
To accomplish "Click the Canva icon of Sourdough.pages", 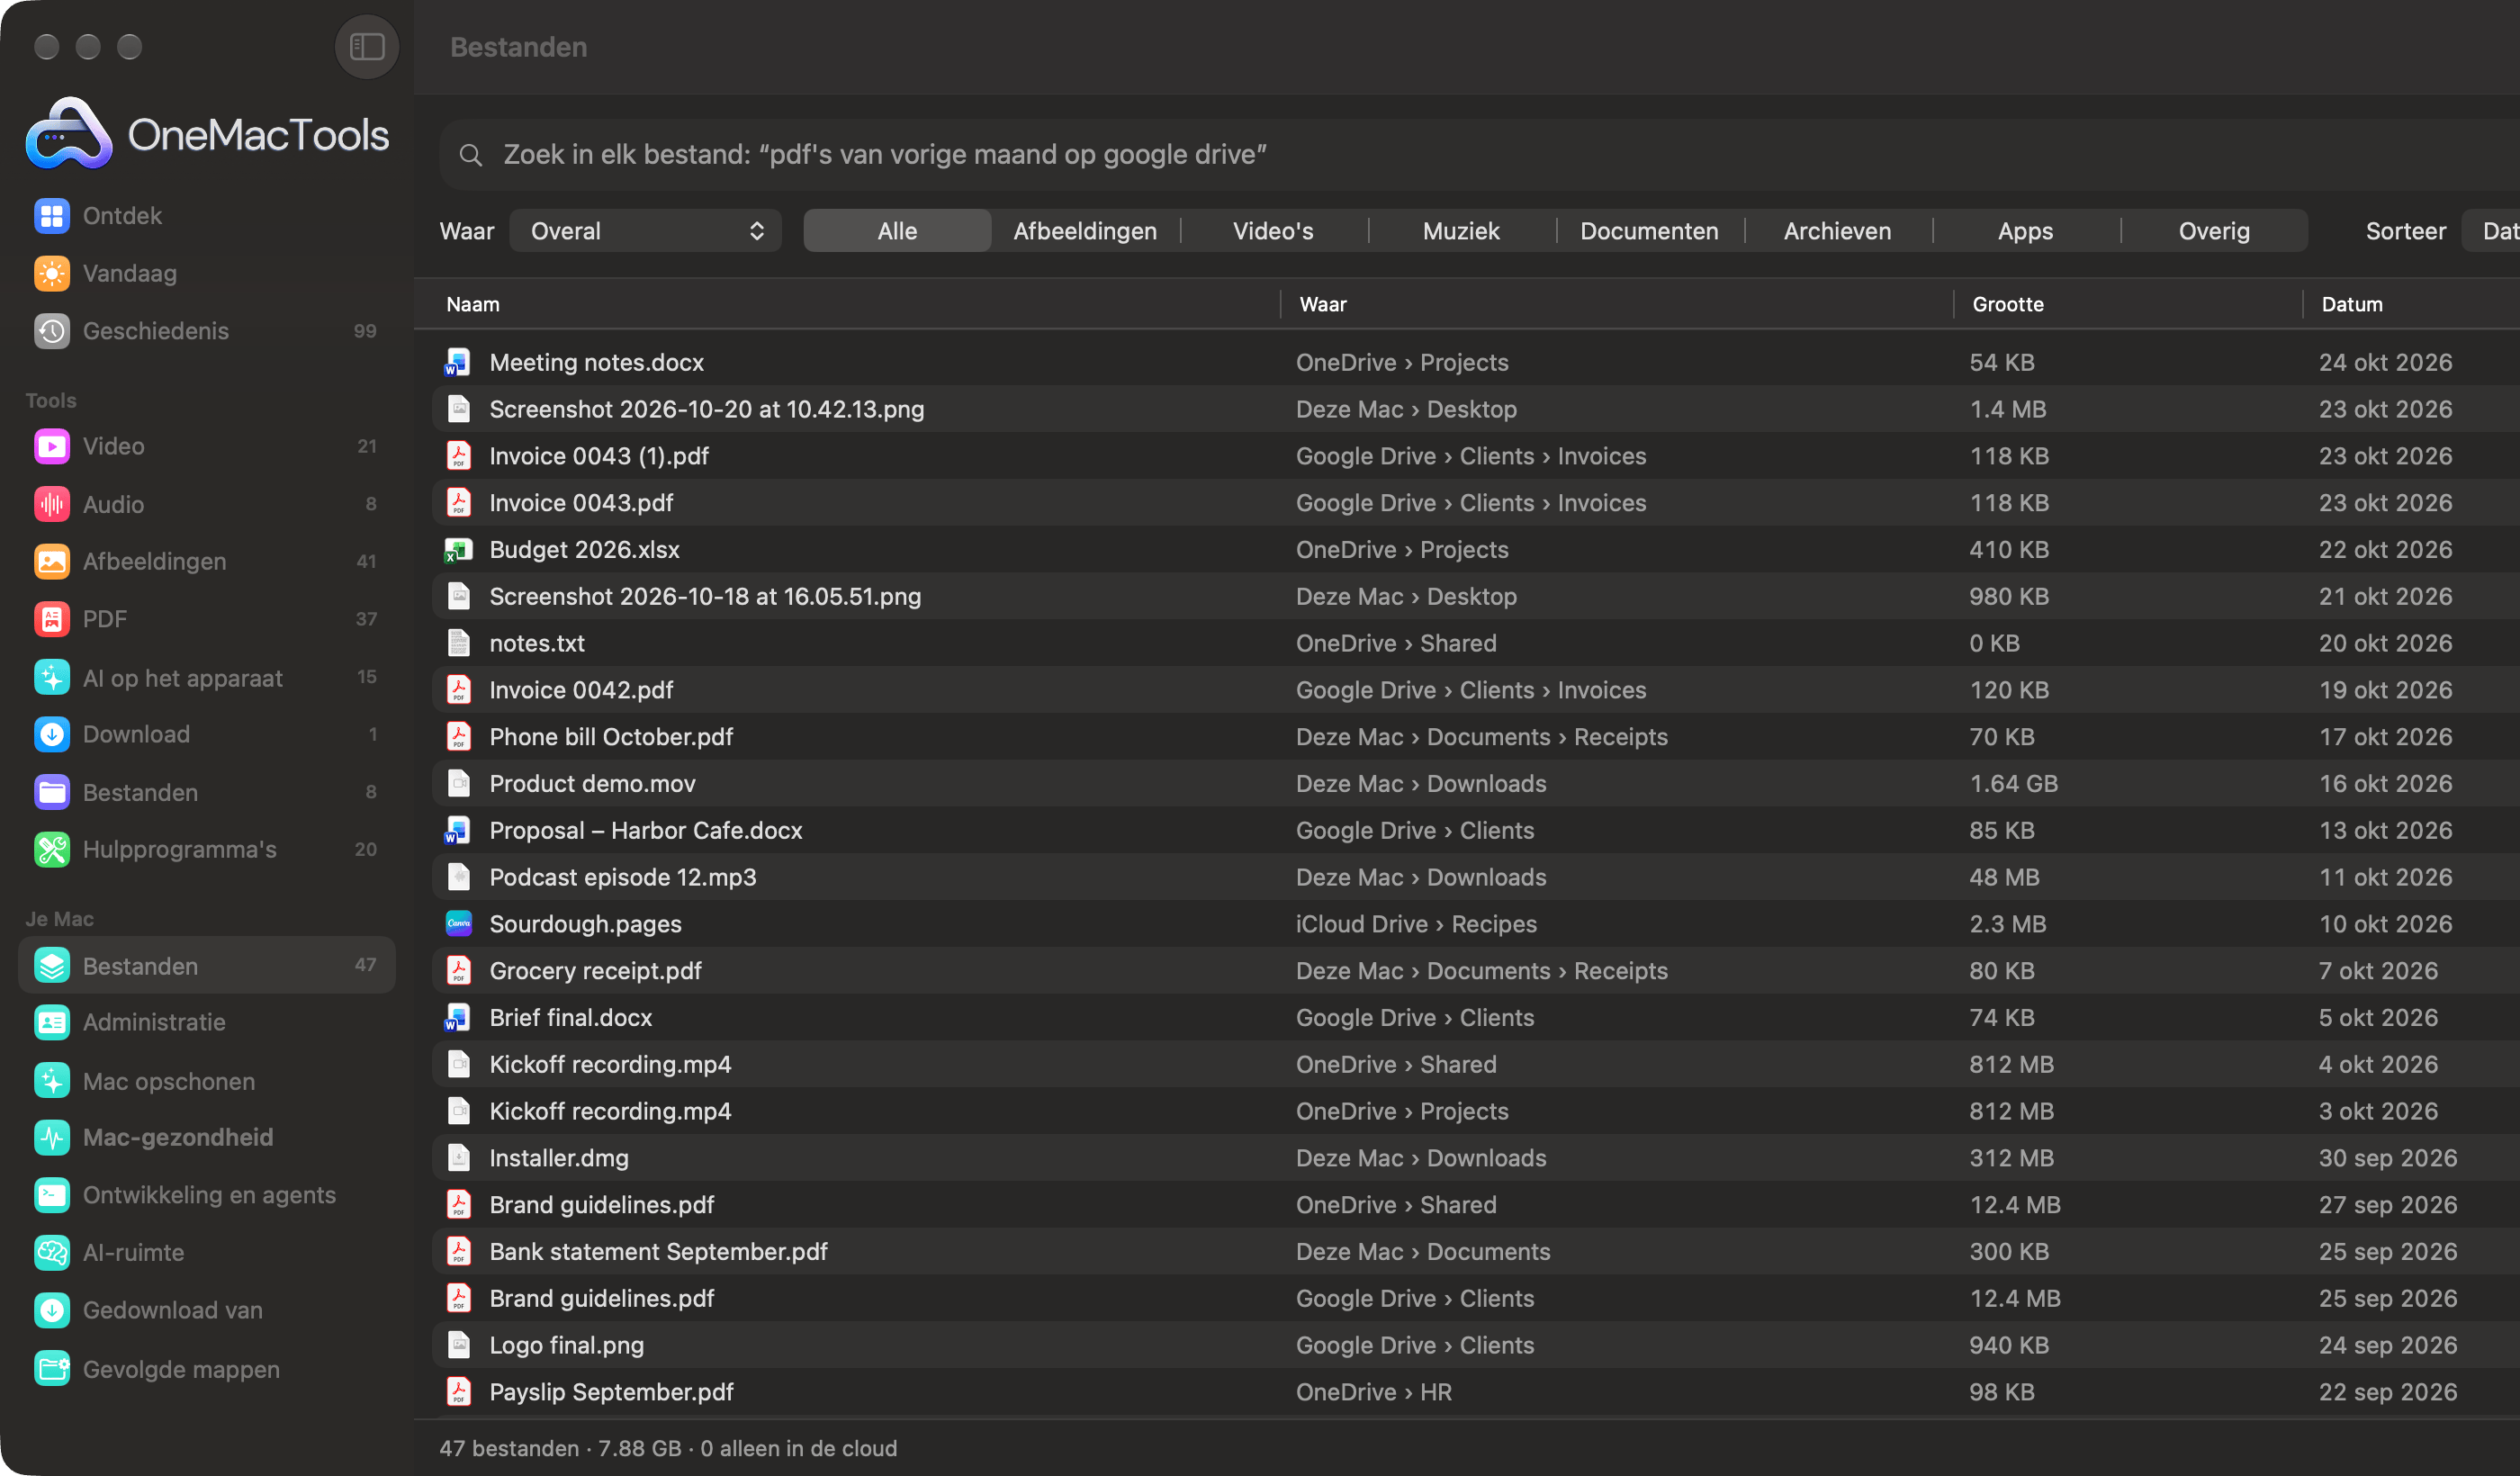I will [x=458, y=924].
